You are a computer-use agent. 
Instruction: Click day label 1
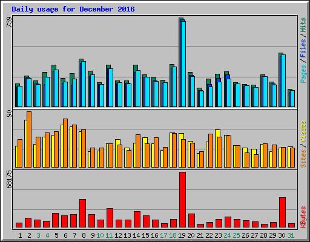[x=20, y=235]
